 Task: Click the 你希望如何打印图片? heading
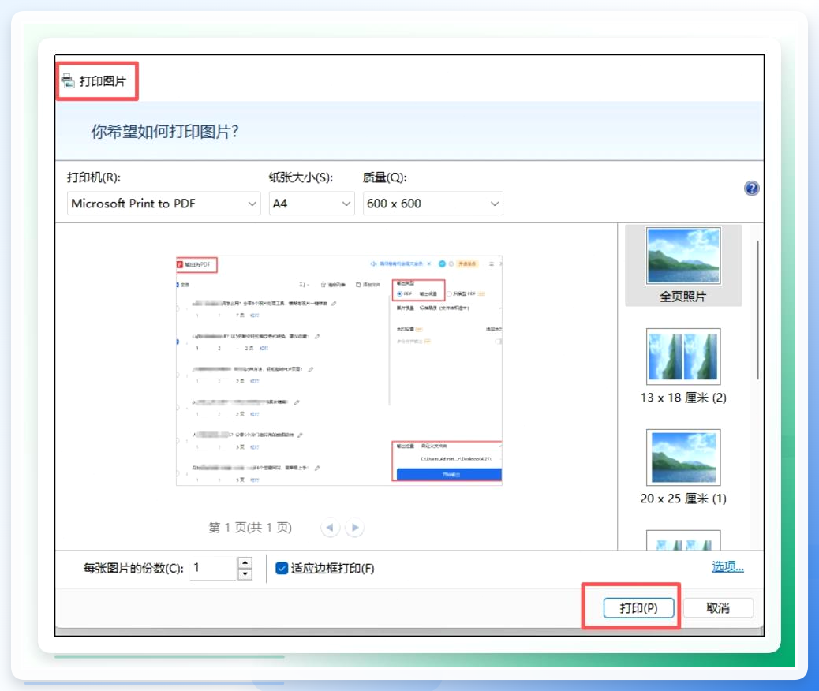pyautogui.click(x=165, y=131)
